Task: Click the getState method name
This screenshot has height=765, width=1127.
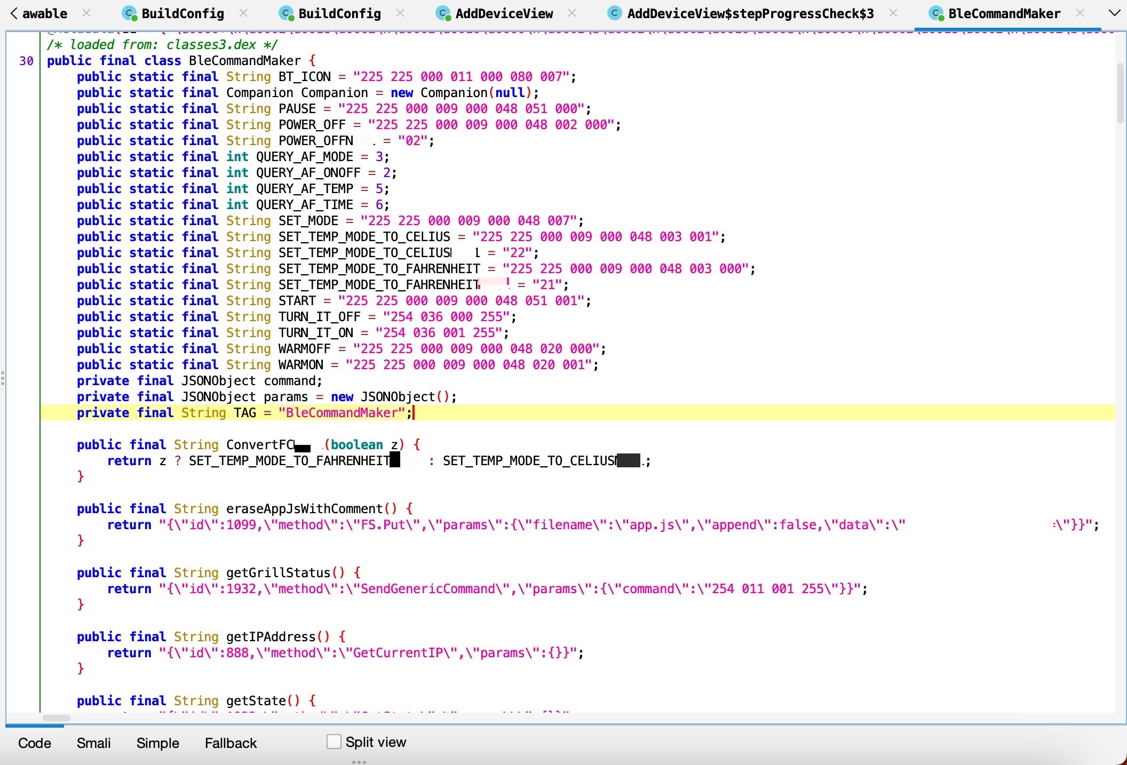Action: [x=256, y=701]
